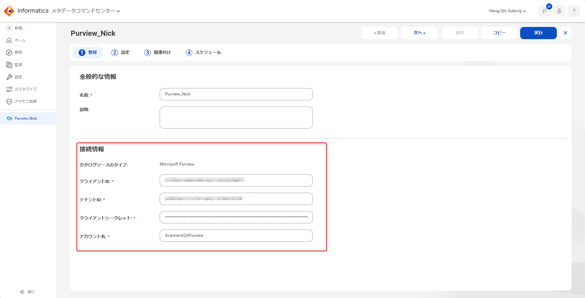Open the Heng Qin Suborg dropdown
This screenshot has width=585, height=298.
[x=507, y=11]
